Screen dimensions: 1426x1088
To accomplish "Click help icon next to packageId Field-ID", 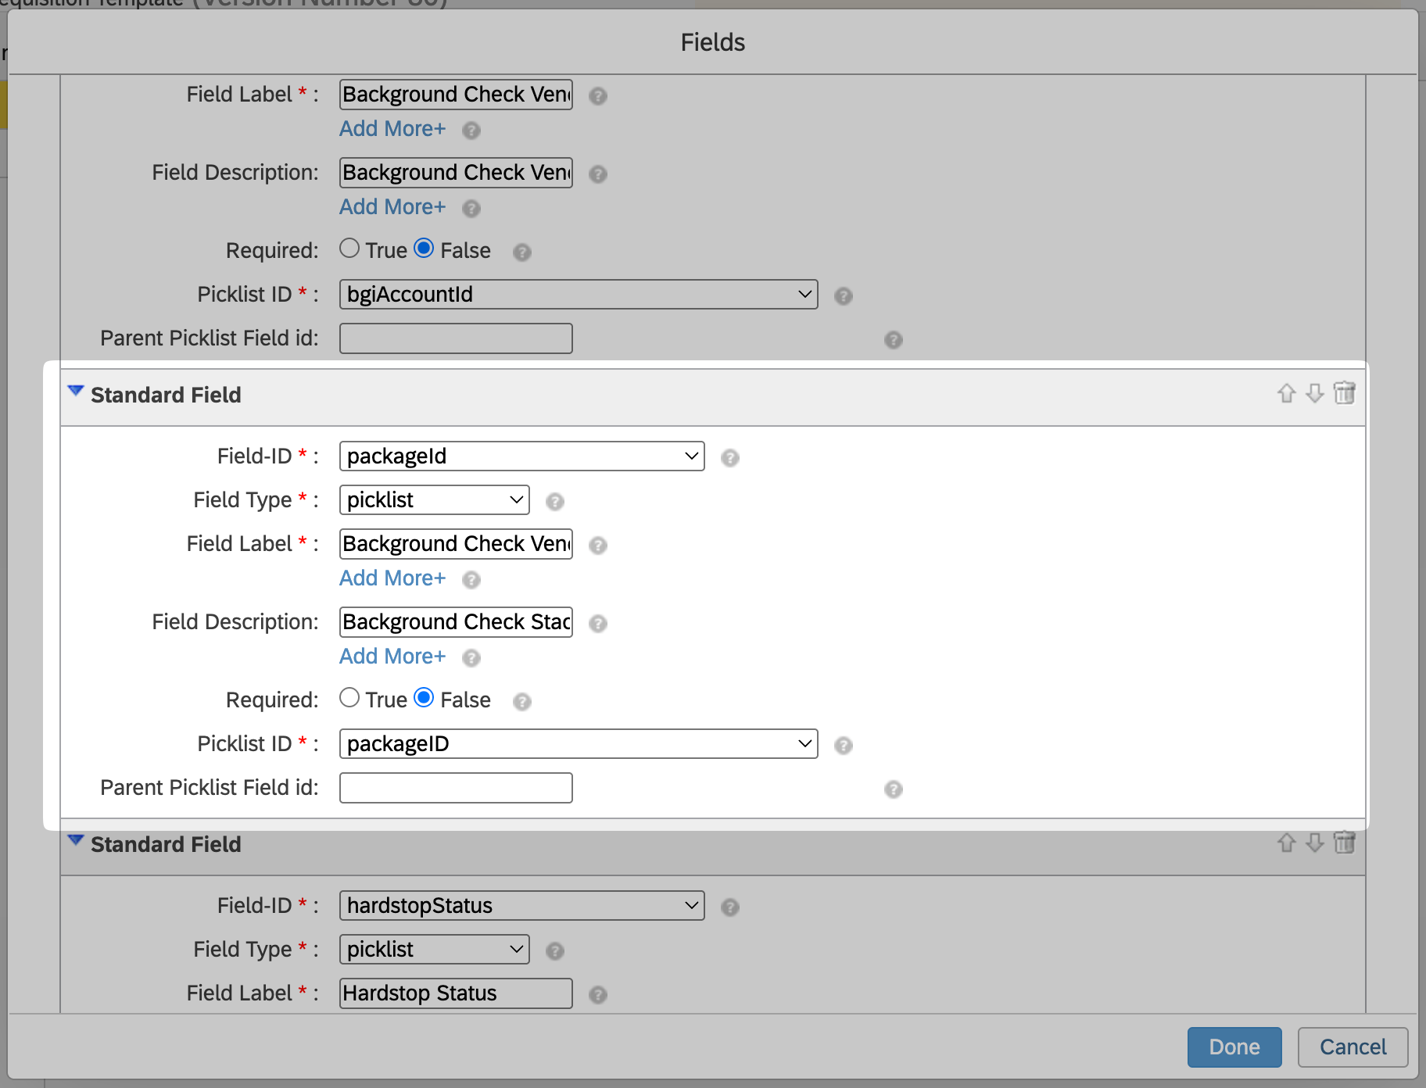I will (x=730, y=458).
